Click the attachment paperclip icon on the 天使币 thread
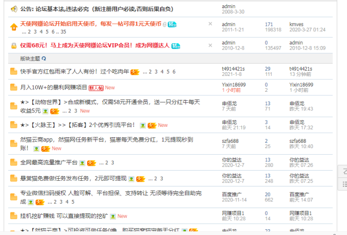347x235 pixels. click(x=164, y=25)
